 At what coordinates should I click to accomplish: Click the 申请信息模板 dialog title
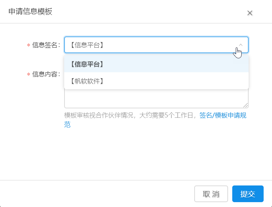coord(30,12)
